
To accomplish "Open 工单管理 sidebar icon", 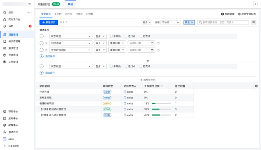I will (x=5, y=62).
